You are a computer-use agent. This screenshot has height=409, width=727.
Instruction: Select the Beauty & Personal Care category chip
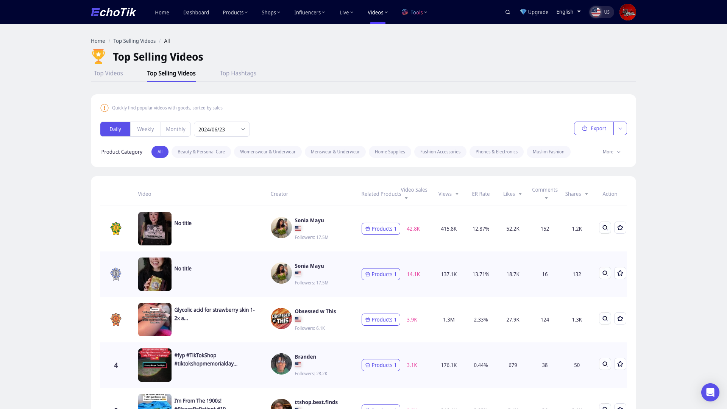click(201, 151)
